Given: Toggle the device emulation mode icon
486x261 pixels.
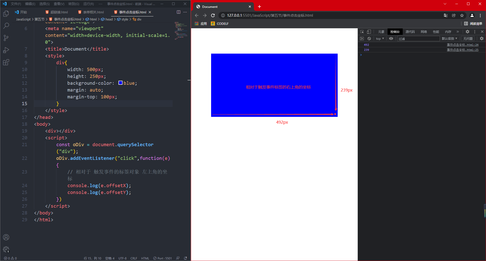Looking at the screenshot, I should pos(369,32).
